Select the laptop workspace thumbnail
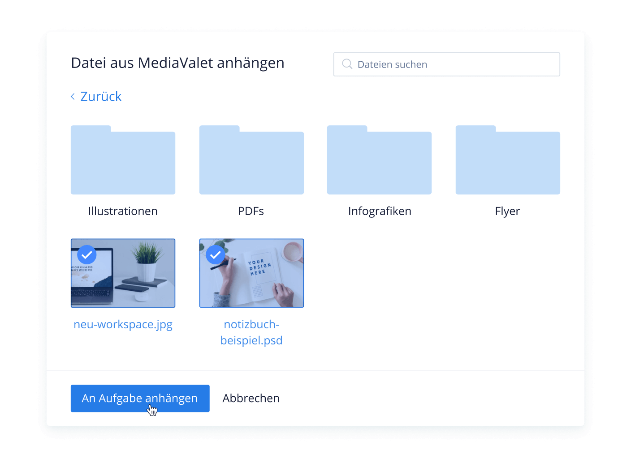This screenshot has width=631, height=458. pyautogui.click(x=130, y=280)
